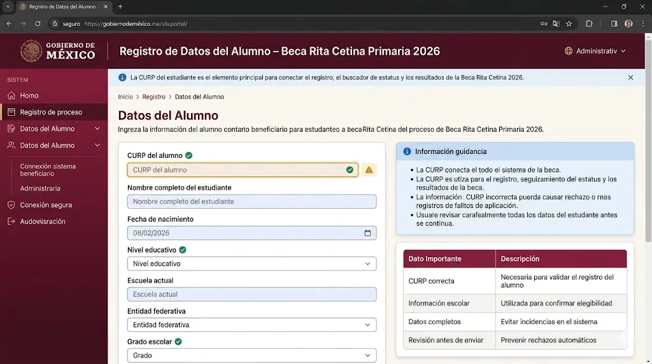Click the Home house icon
Viewport: 652px width, 364px height.
click(x=11, y=95)
